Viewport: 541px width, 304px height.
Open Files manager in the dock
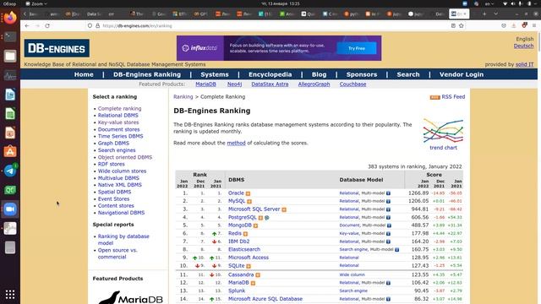point(10,56)
